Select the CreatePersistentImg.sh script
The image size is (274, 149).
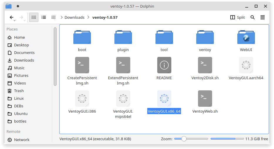pos(82,71)
